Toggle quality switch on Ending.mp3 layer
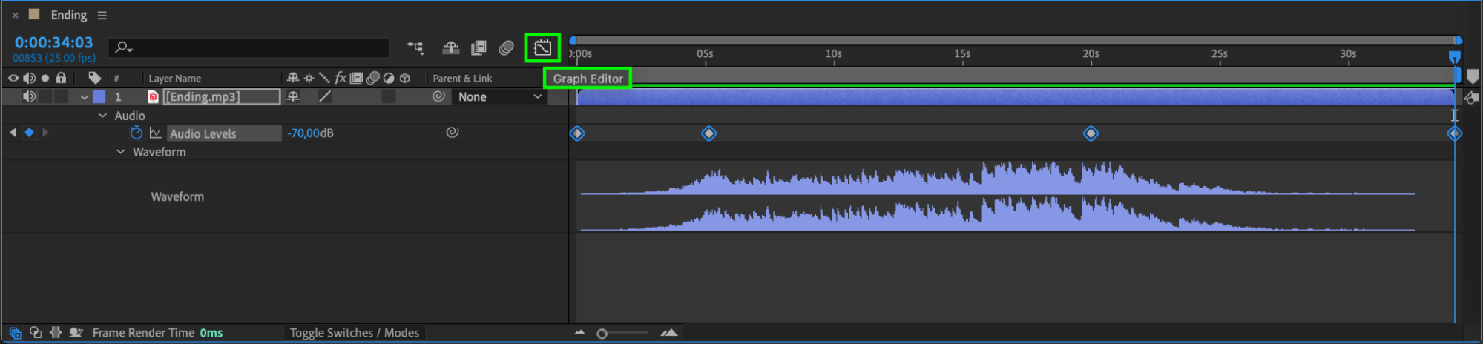This screenshot has height=344, width=1483. coord(324,96)
